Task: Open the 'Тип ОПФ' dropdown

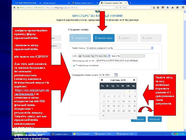Action: (133, 56)
